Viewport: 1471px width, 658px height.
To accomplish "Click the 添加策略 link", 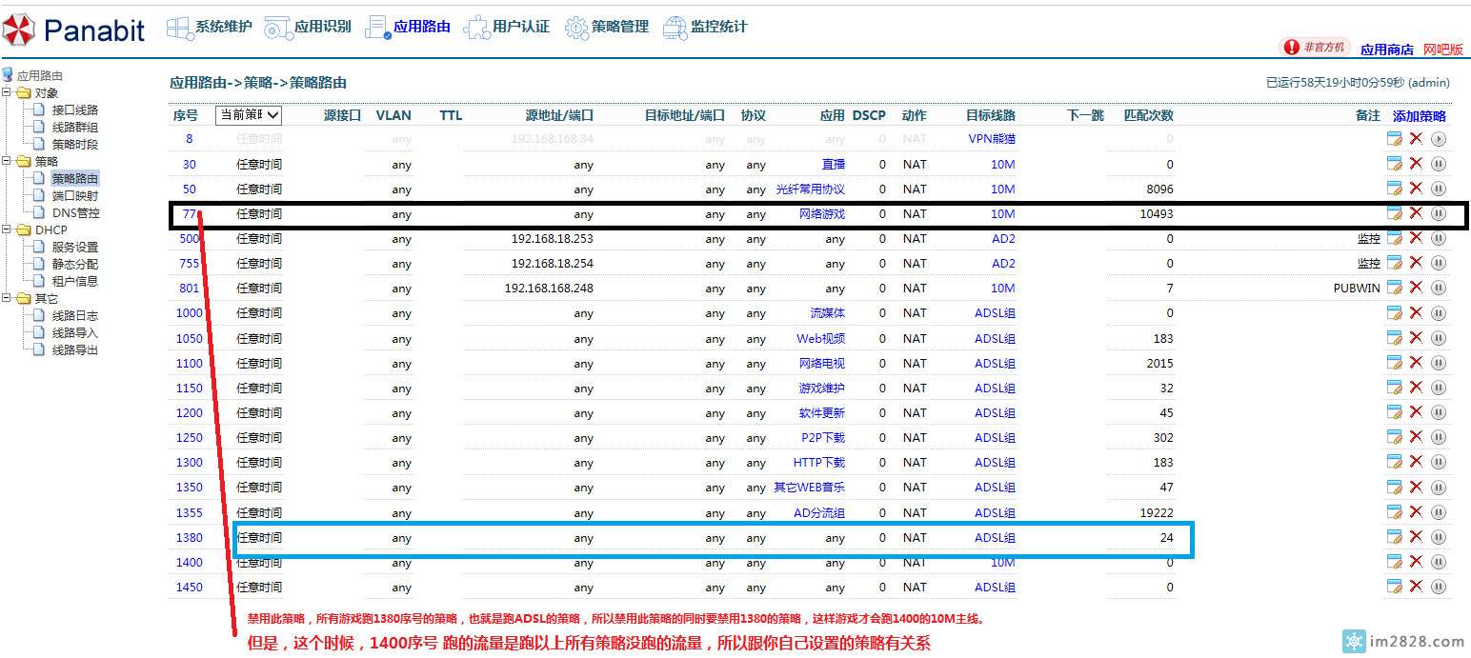I will (x=1419, y=115).
